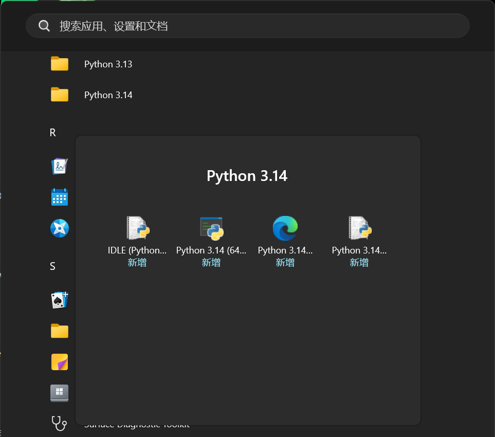This screenshot has height=437, width=495.
Task: Jump to the letter S section
Action: [x=52, y=266]
